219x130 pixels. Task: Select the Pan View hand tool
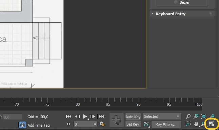196,124
